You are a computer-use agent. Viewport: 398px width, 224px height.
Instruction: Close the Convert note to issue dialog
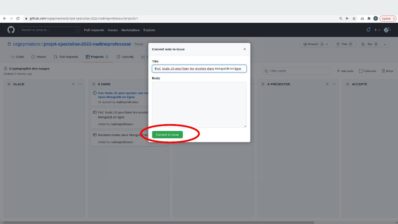(x=245, y=49)
